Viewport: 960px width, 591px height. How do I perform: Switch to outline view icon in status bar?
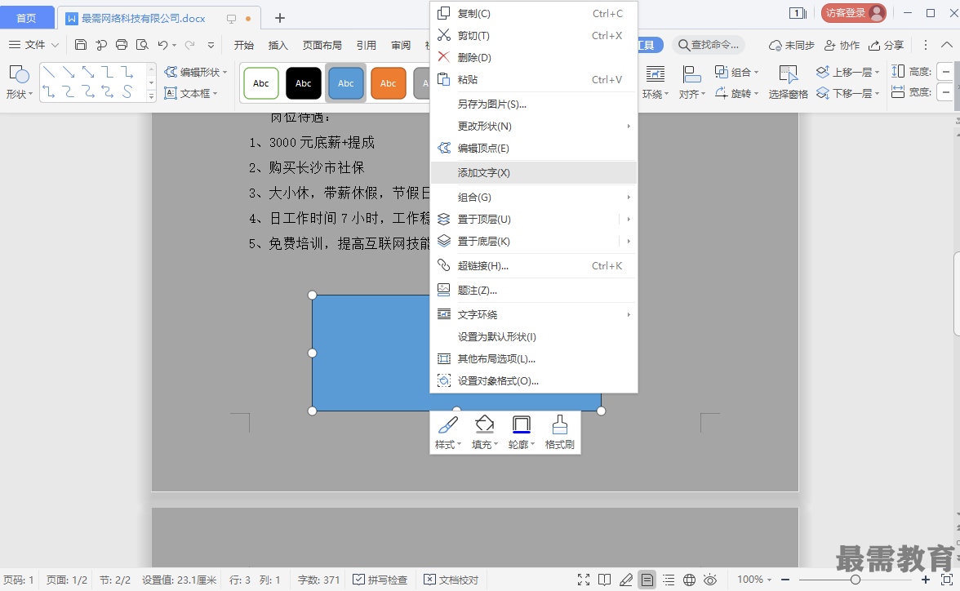coord(669,580)
